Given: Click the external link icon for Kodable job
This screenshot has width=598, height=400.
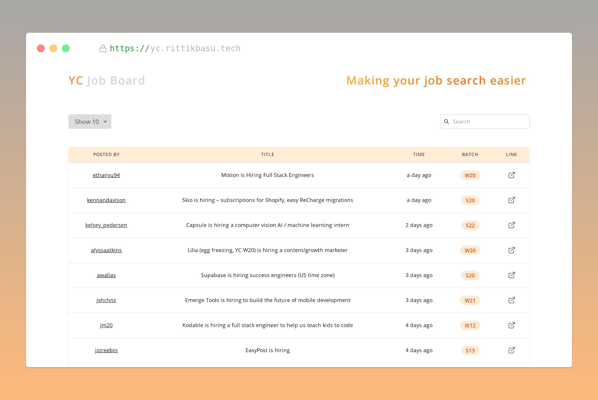Looking at the screenshot, I should coord(511,325).
